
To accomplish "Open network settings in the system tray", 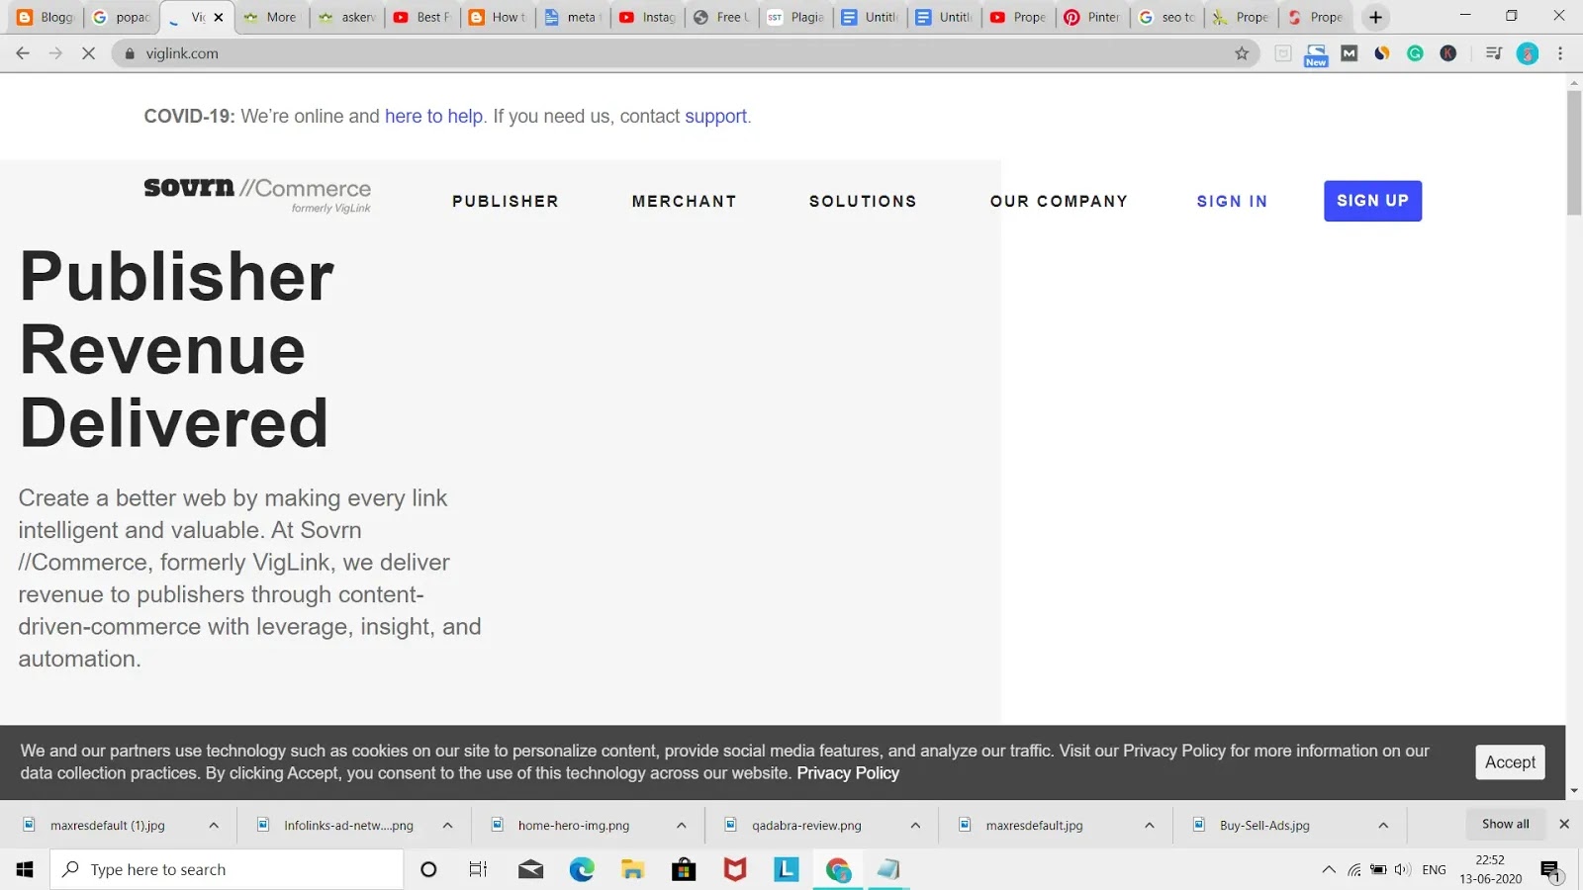I will [x=1354, y=870].
